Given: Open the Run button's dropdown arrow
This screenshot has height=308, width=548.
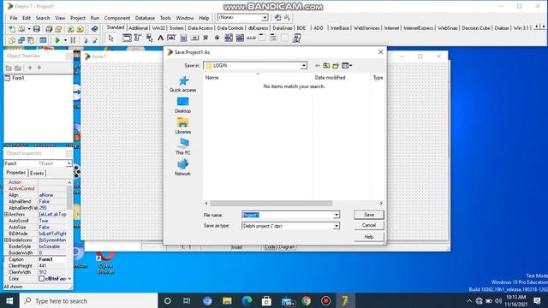Looking at the screenshot, I should pos(65,40).
